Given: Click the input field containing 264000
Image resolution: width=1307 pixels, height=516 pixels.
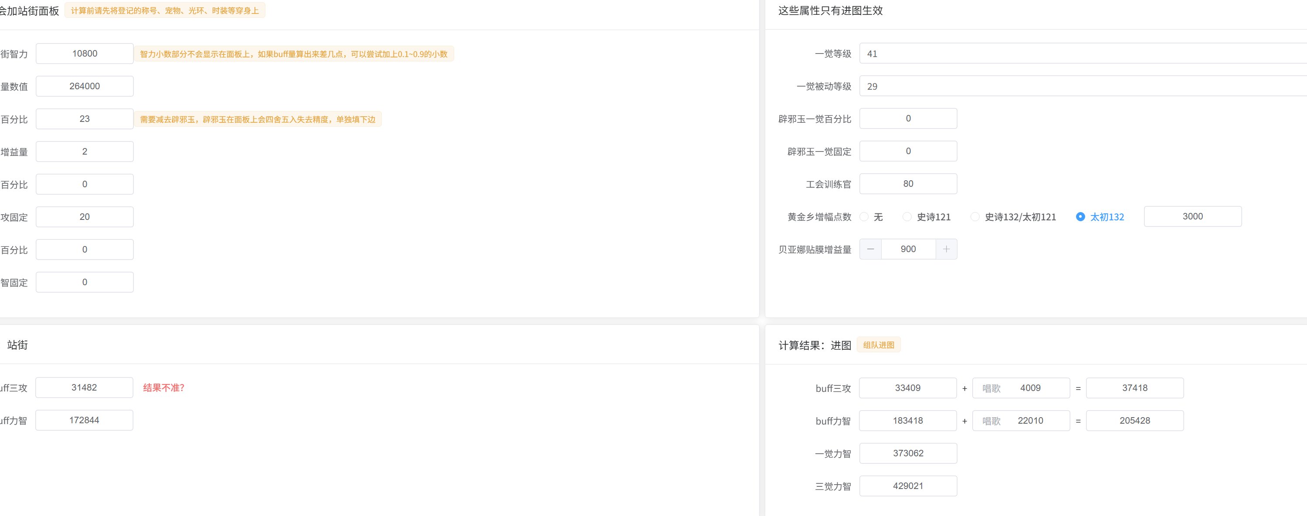Looking at the screenshot, I should (85, 86).
